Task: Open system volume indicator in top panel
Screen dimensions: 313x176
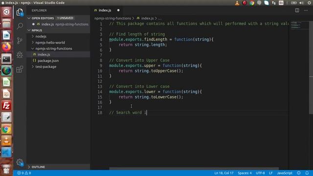Action: point(301,3)
